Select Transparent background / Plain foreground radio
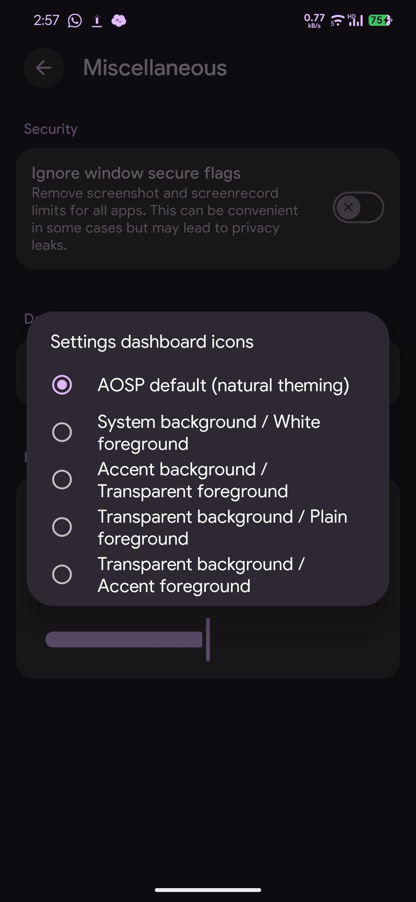 tap(62, 527)
